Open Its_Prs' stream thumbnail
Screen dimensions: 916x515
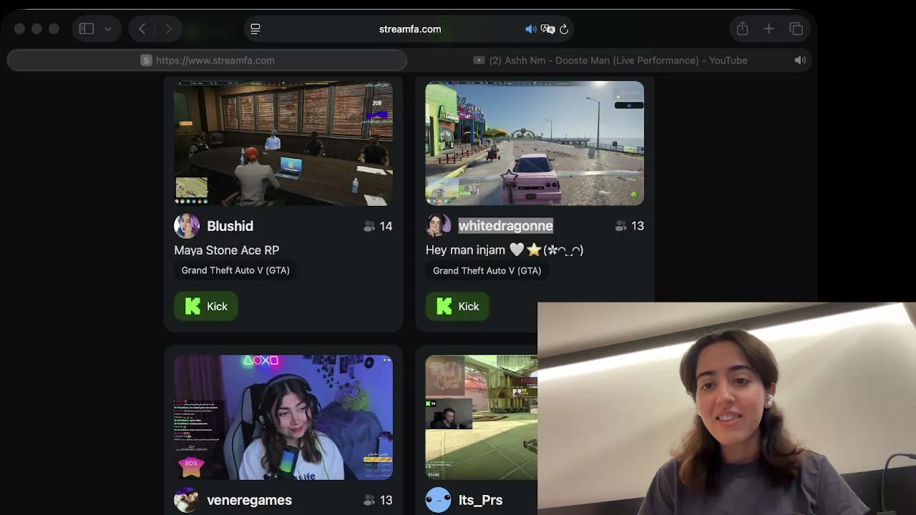[481, 418]
